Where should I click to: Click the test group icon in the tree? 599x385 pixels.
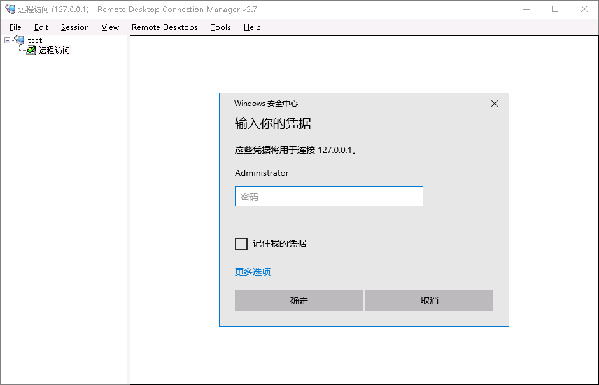[19, 39]
